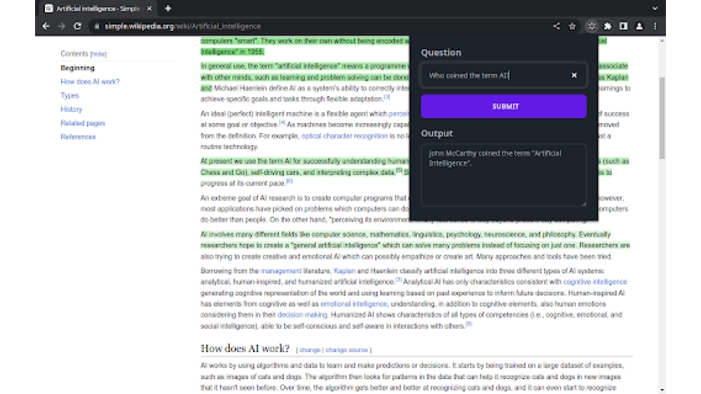This screenshot has height=394, width=701.
Task: Open History in the contents list
Action: pyautogui.click(x=71, y=109)
